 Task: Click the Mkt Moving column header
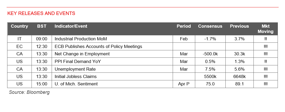coord(265,29)
